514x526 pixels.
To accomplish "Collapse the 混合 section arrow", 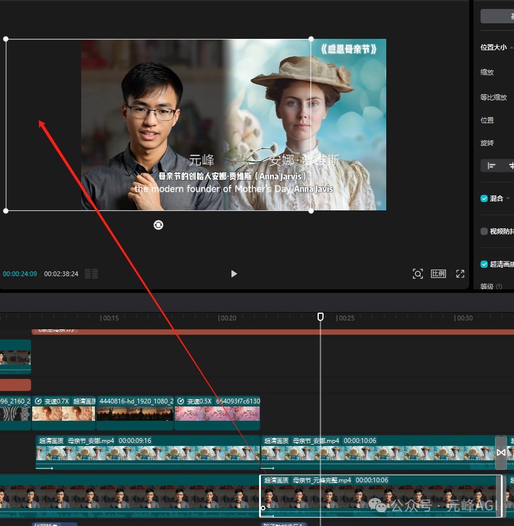I will pyautogui.click(x=508, y=198).
